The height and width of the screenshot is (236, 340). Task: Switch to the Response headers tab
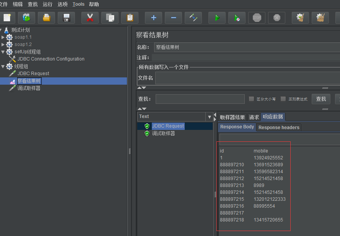[279, 127]
